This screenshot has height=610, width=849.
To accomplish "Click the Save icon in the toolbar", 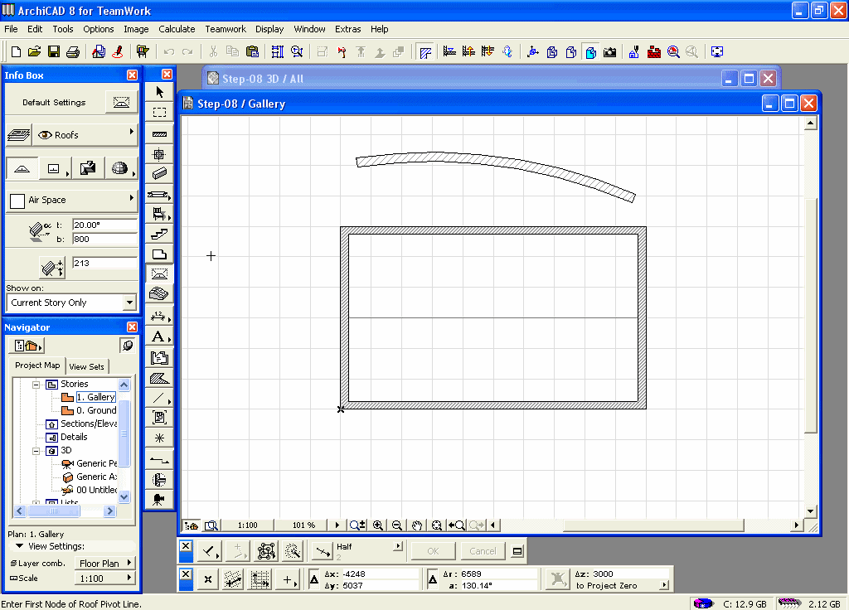I will [54, 51].
